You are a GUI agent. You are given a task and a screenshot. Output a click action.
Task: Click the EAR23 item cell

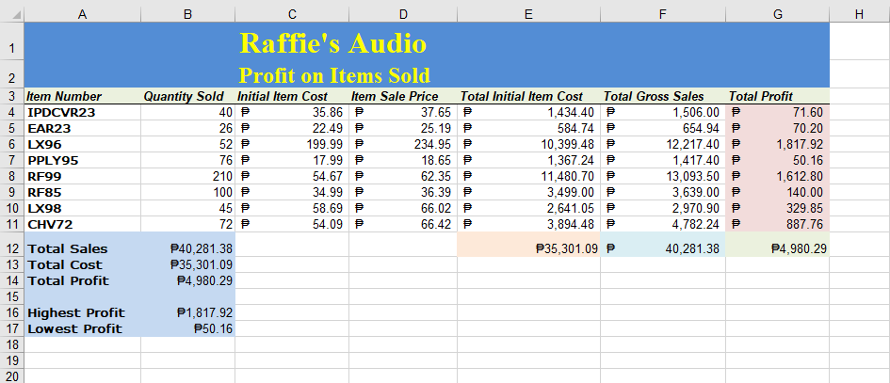(x=83, y=128)
